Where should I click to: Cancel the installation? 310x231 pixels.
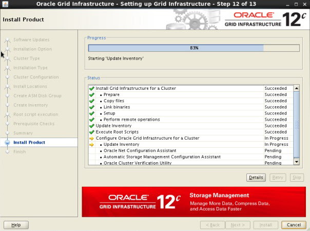294,225
